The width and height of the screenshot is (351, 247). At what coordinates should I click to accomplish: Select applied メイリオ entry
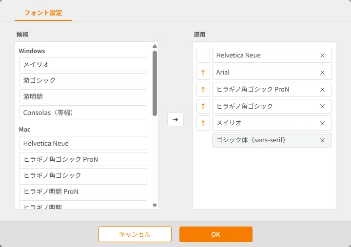(x=272, y=123)
